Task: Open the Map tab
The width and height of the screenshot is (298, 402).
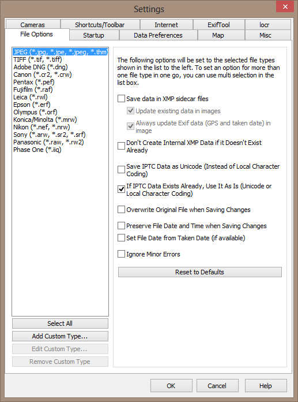Action: coord(218,35)
